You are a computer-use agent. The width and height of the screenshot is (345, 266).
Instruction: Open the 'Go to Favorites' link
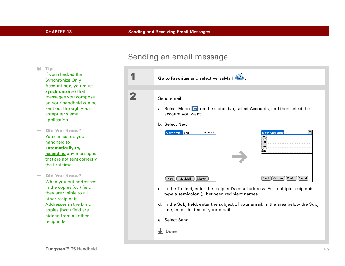[x=173, y=78]
